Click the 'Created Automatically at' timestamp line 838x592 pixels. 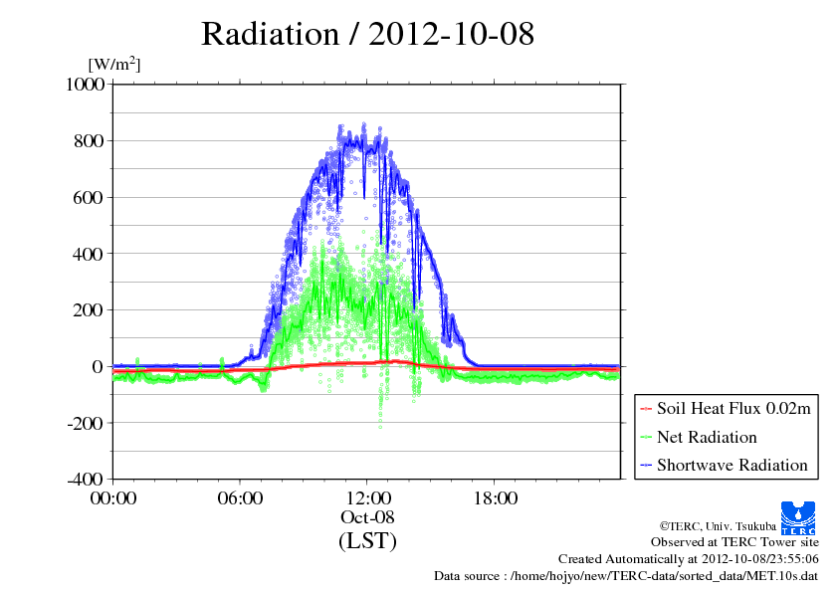[689, 559]
